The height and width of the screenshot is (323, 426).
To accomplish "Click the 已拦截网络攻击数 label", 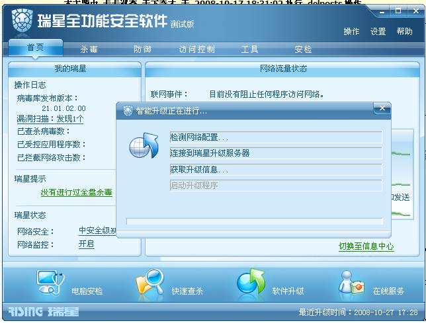I will tap(52, 157).
